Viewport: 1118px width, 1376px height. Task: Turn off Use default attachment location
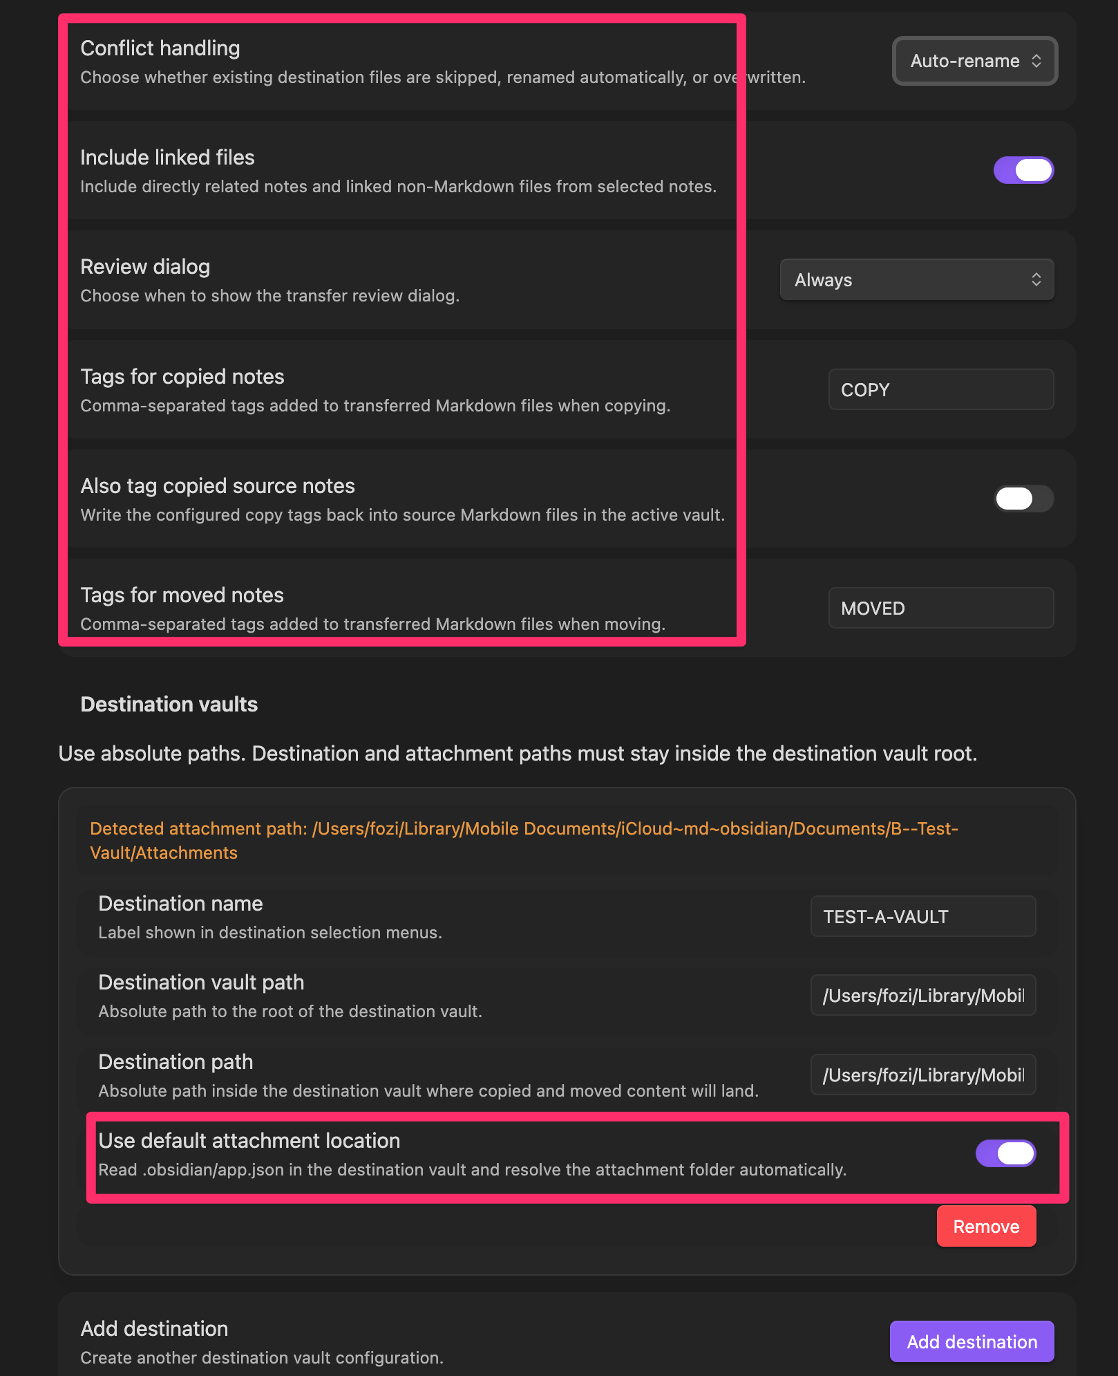tap(1005, 1153)
